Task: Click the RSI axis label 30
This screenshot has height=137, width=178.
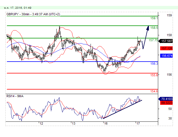Action: (170, 118)
